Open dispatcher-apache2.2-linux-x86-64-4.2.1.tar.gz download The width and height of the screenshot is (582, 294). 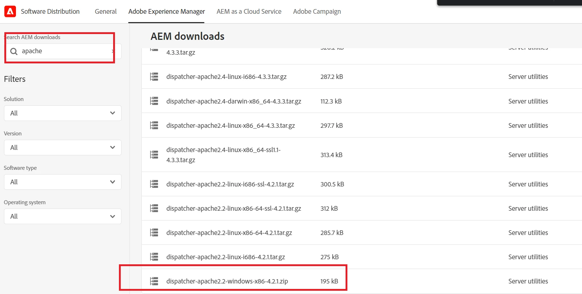point(229,232)
